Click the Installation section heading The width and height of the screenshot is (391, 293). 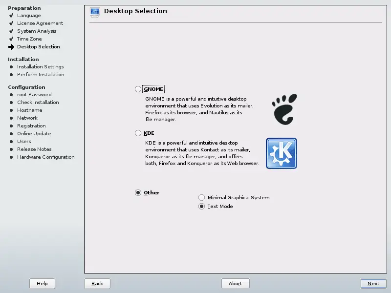pos(23,59)
